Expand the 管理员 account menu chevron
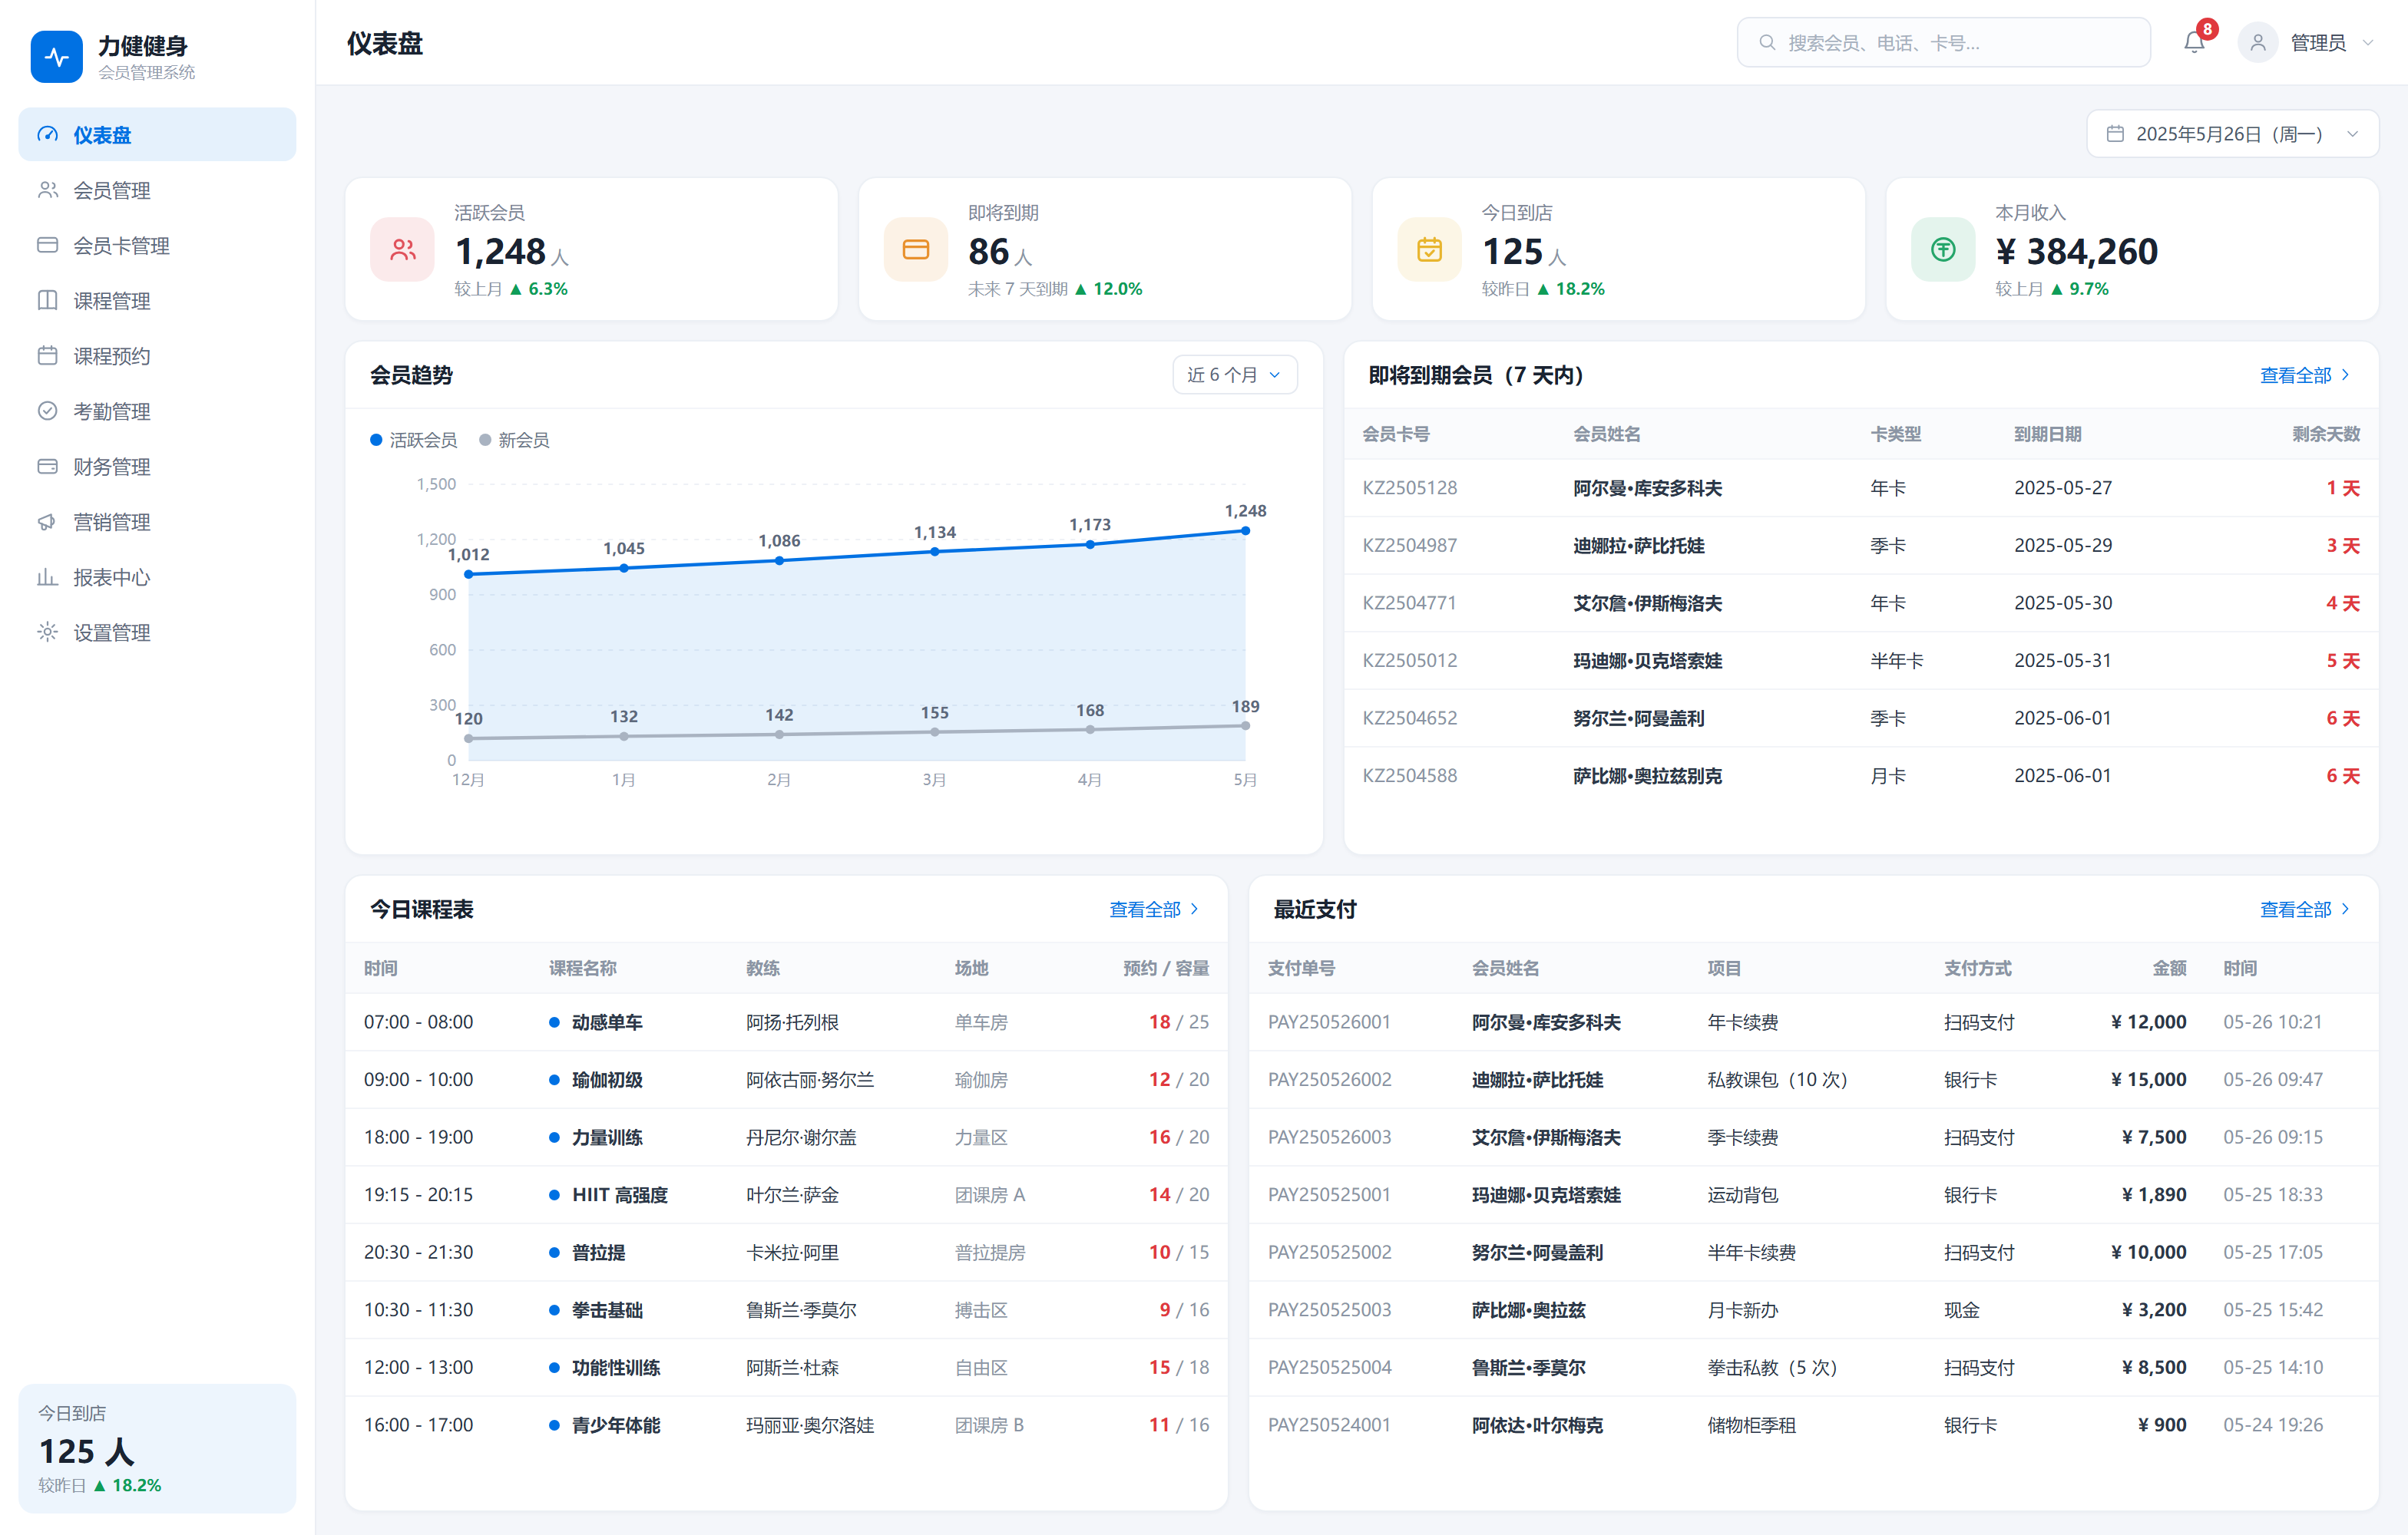This screenshot has height=1535, width=2408. 2367,42
